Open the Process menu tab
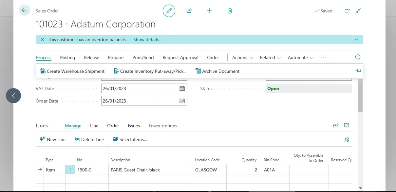This screenshot has height=192, width=396. (44, 57)
